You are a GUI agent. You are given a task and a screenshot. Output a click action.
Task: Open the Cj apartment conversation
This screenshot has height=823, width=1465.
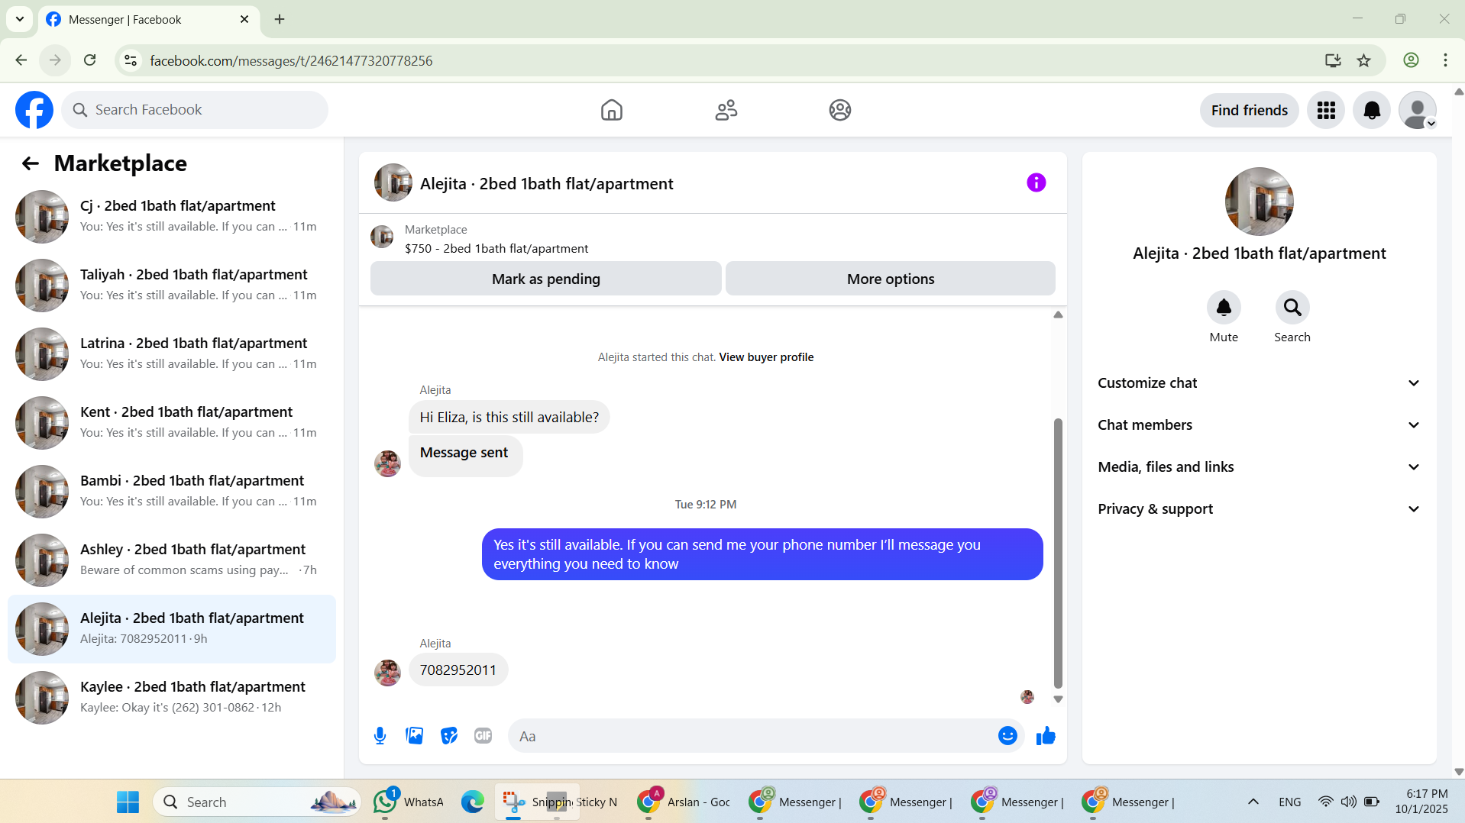coord(172,217)
